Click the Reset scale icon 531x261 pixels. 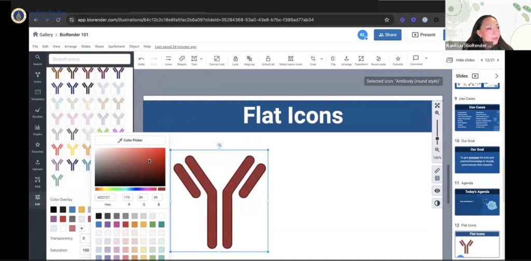(379, 60)
